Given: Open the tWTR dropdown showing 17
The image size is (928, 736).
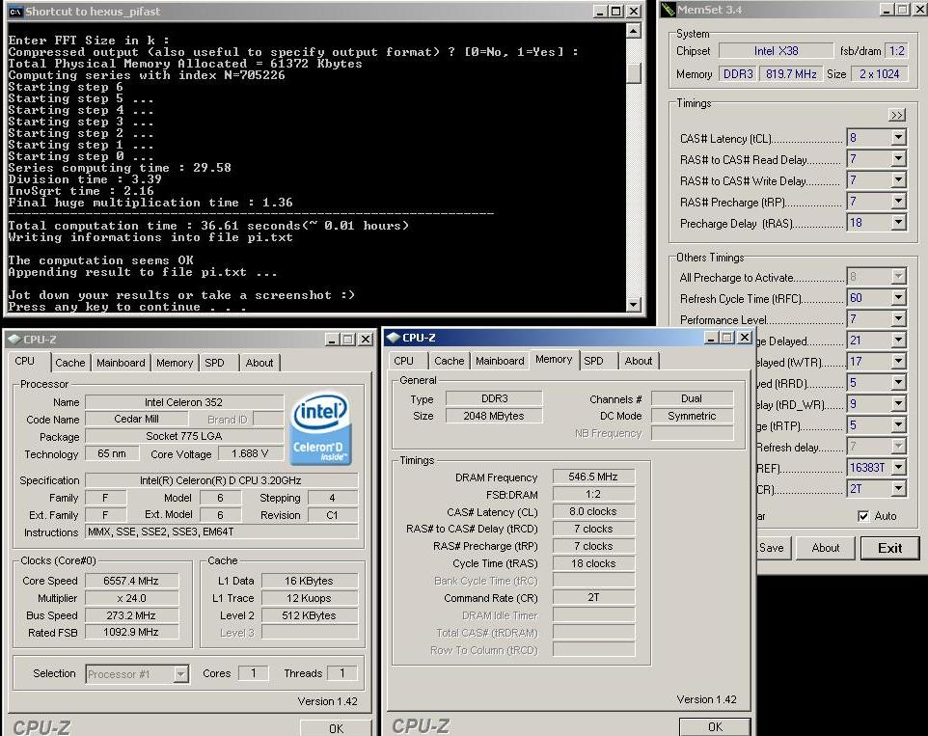Looking at the screenshot, I should 898,362.
